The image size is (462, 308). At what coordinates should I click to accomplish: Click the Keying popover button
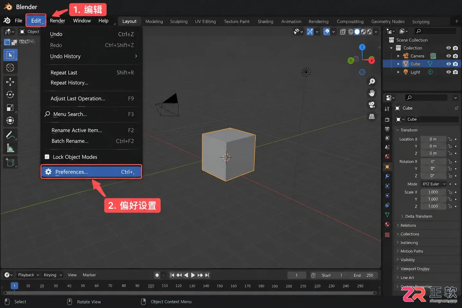click(53, 275)
